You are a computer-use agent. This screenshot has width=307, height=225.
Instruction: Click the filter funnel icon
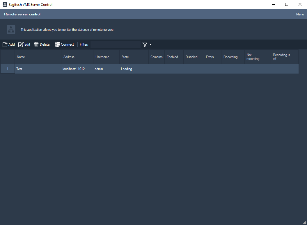(x=145, y=44)
